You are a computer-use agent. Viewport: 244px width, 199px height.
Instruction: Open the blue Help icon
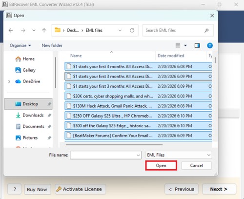tap(210, 45)
